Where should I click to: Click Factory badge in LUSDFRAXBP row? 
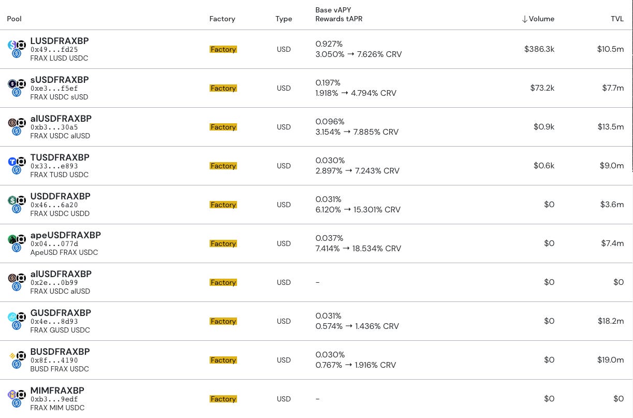click(223, 49)
